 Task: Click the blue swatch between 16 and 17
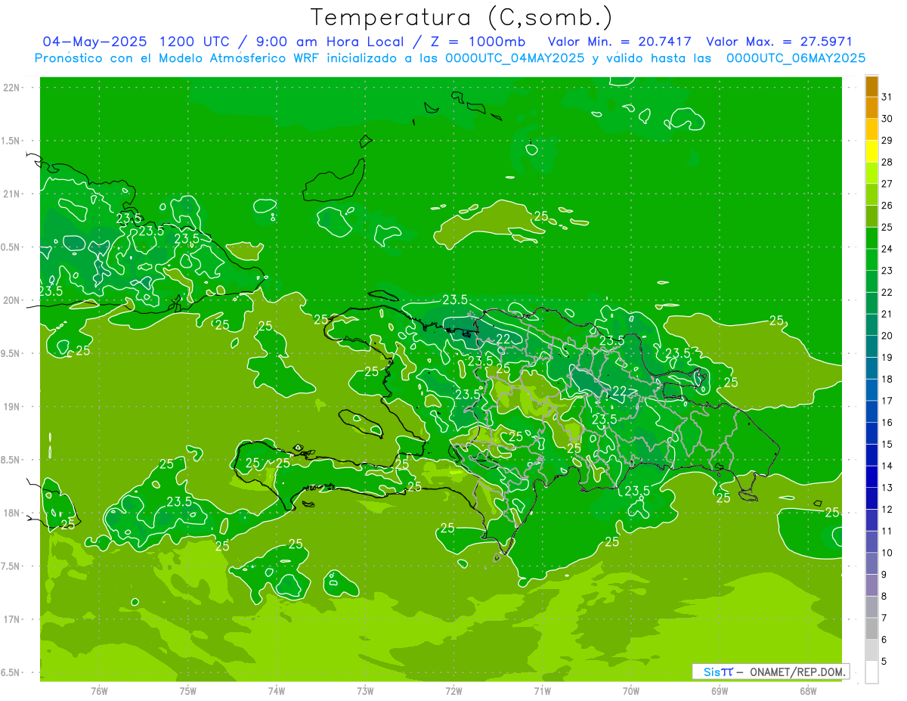point(871,412)
